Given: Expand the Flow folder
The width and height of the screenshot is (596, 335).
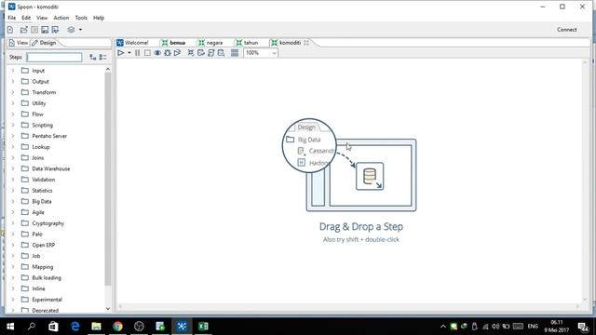Looking at the screenshot, I should pyautogui.click(x=13, y=114).
